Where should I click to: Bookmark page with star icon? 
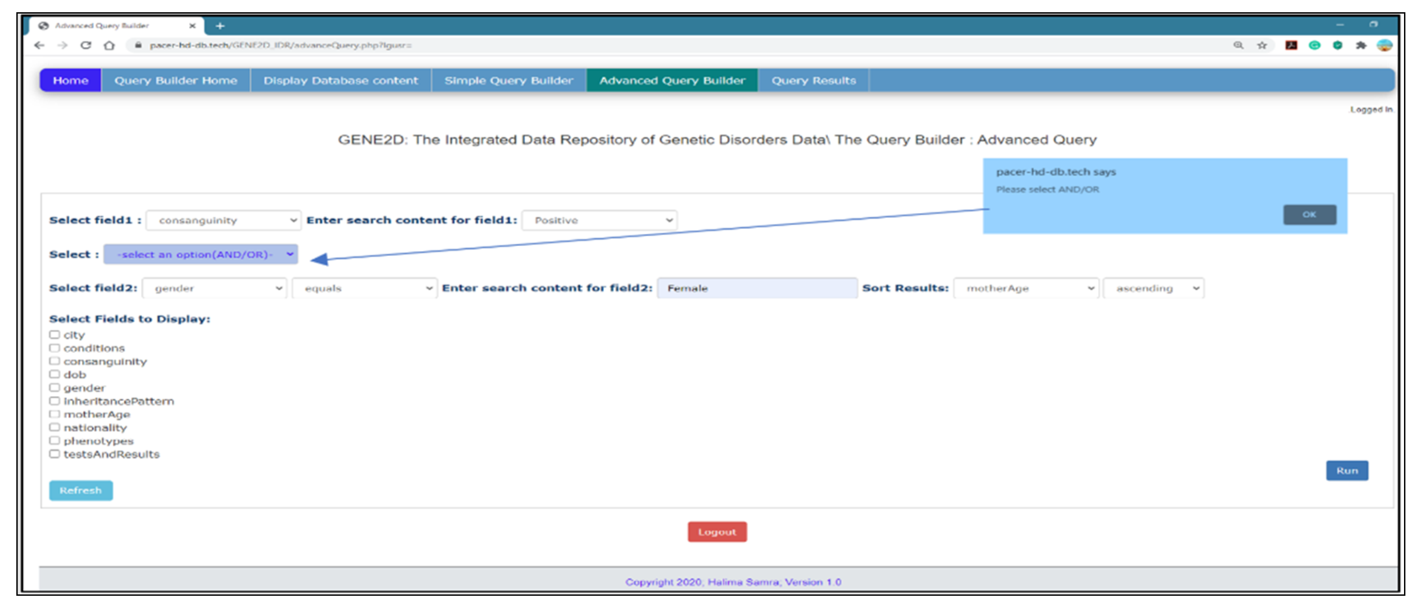click(x=1262, y=45)
